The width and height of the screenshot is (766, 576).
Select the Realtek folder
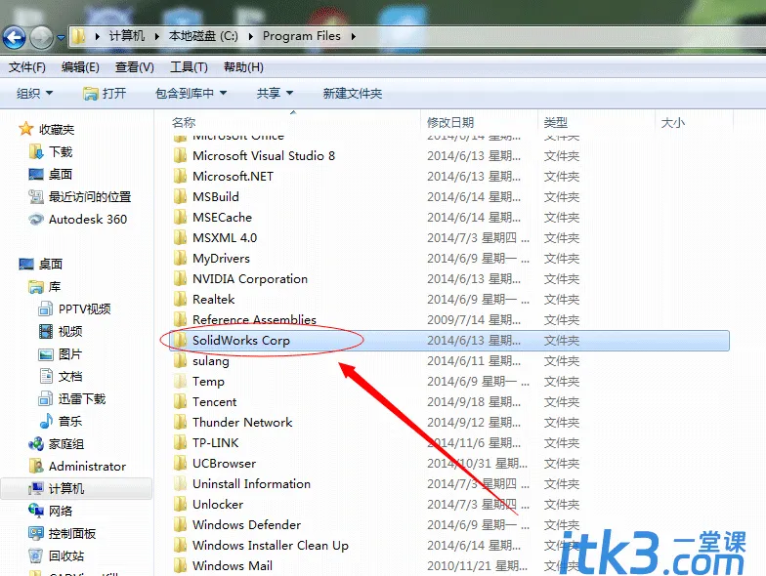tap(213, 299)
